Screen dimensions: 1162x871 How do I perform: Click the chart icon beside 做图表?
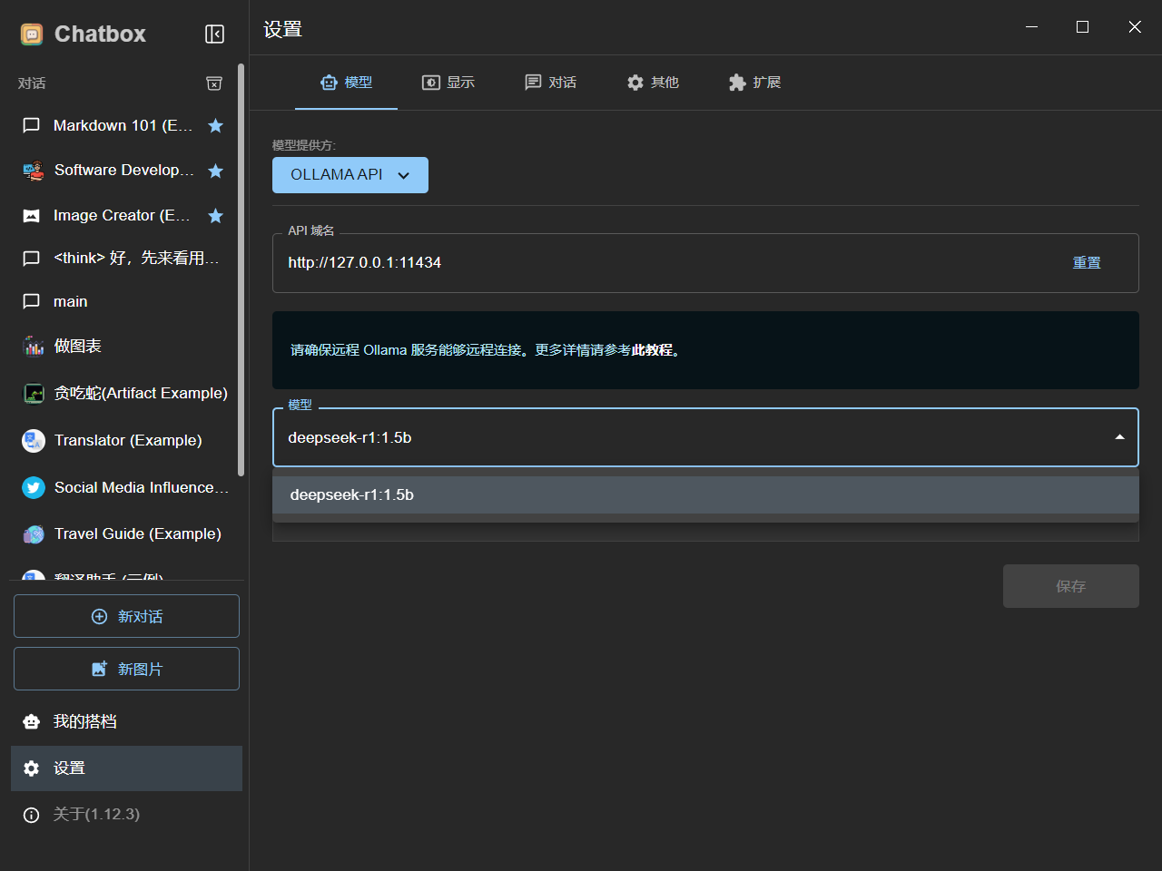click(x=34, y=347)
